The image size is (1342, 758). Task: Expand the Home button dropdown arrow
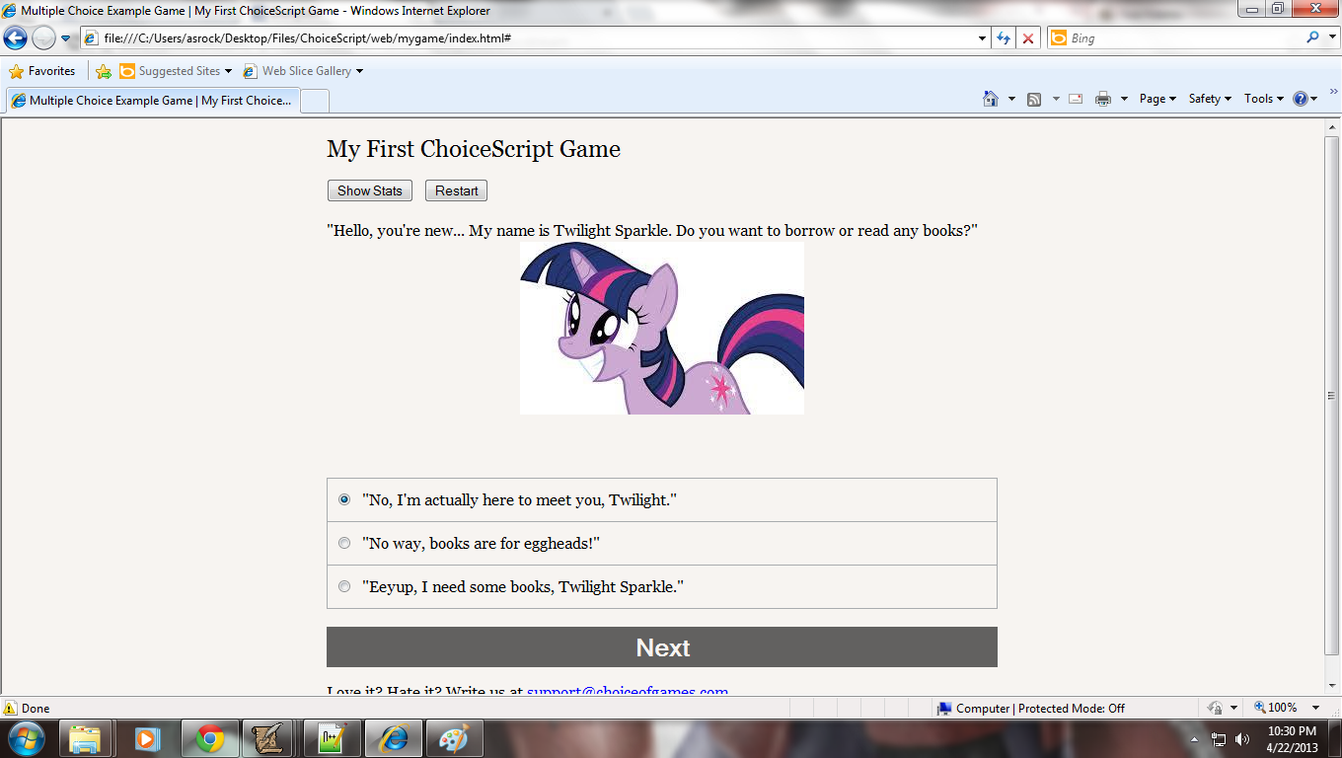click(1011, 99)
